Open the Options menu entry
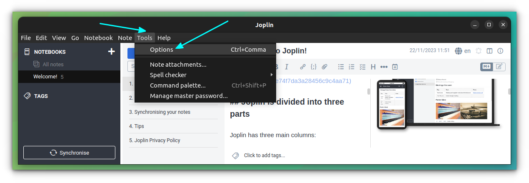Image resolution: width=529 pixels, height=183 pixels. click(x=205, y=49)
